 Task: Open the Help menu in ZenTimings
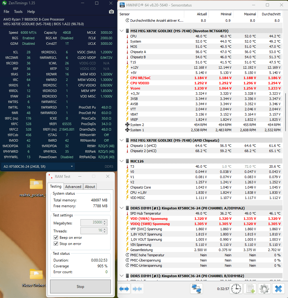tap(31, 12)
